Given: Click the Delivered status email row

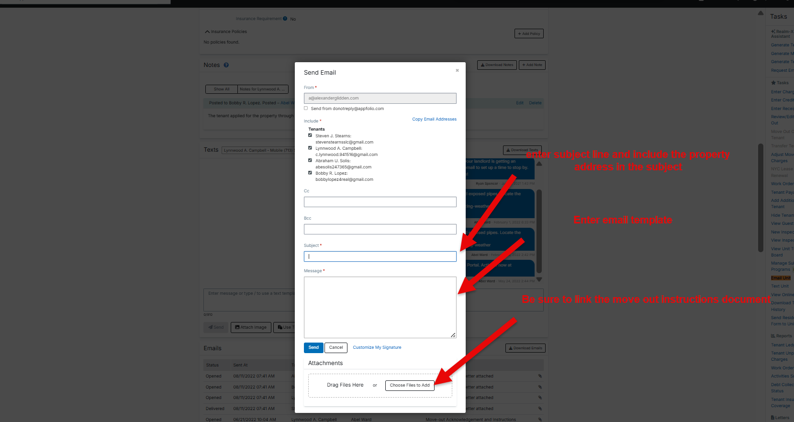Looking at the screenshot, I should coord(374,409).
